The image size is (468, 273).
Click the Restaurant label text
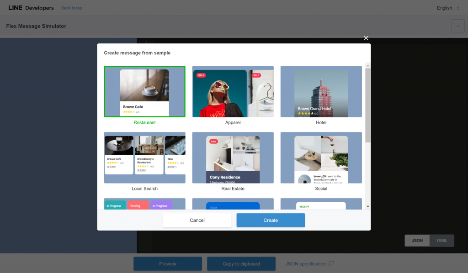[x=144, y=122]
